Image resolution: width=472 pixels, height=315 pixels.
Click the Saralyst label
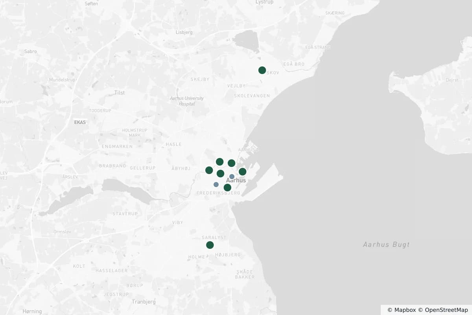coord(214,237)
